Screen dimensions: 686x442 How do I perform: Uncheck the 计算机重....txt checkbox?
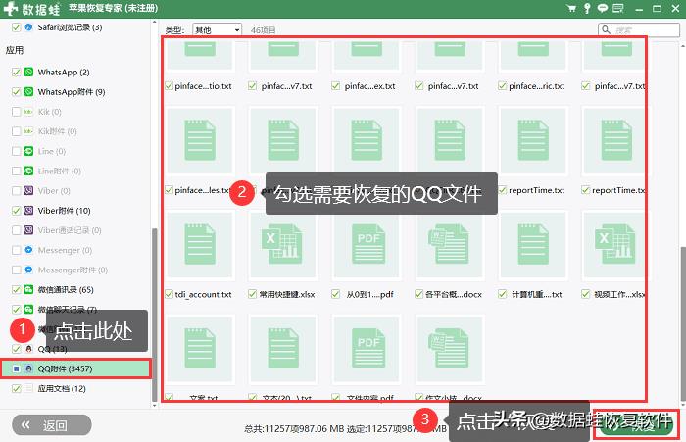pos(502,294)
